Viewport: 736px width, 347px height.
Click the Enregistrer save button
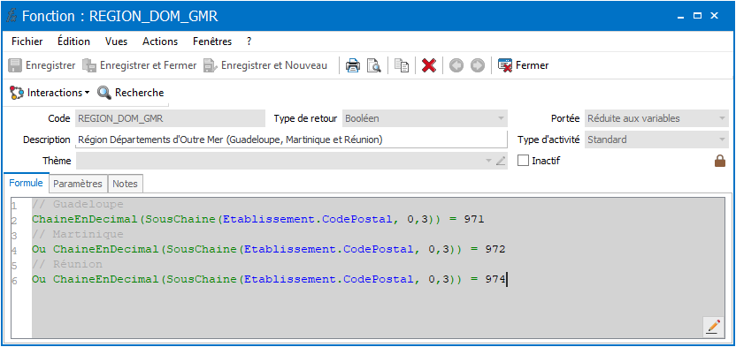(x=42, y=65)
